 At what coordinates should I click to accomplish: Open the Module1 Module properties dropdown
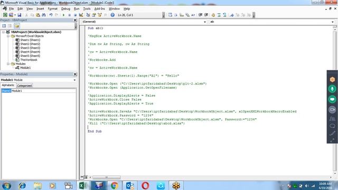click(74, 80)
